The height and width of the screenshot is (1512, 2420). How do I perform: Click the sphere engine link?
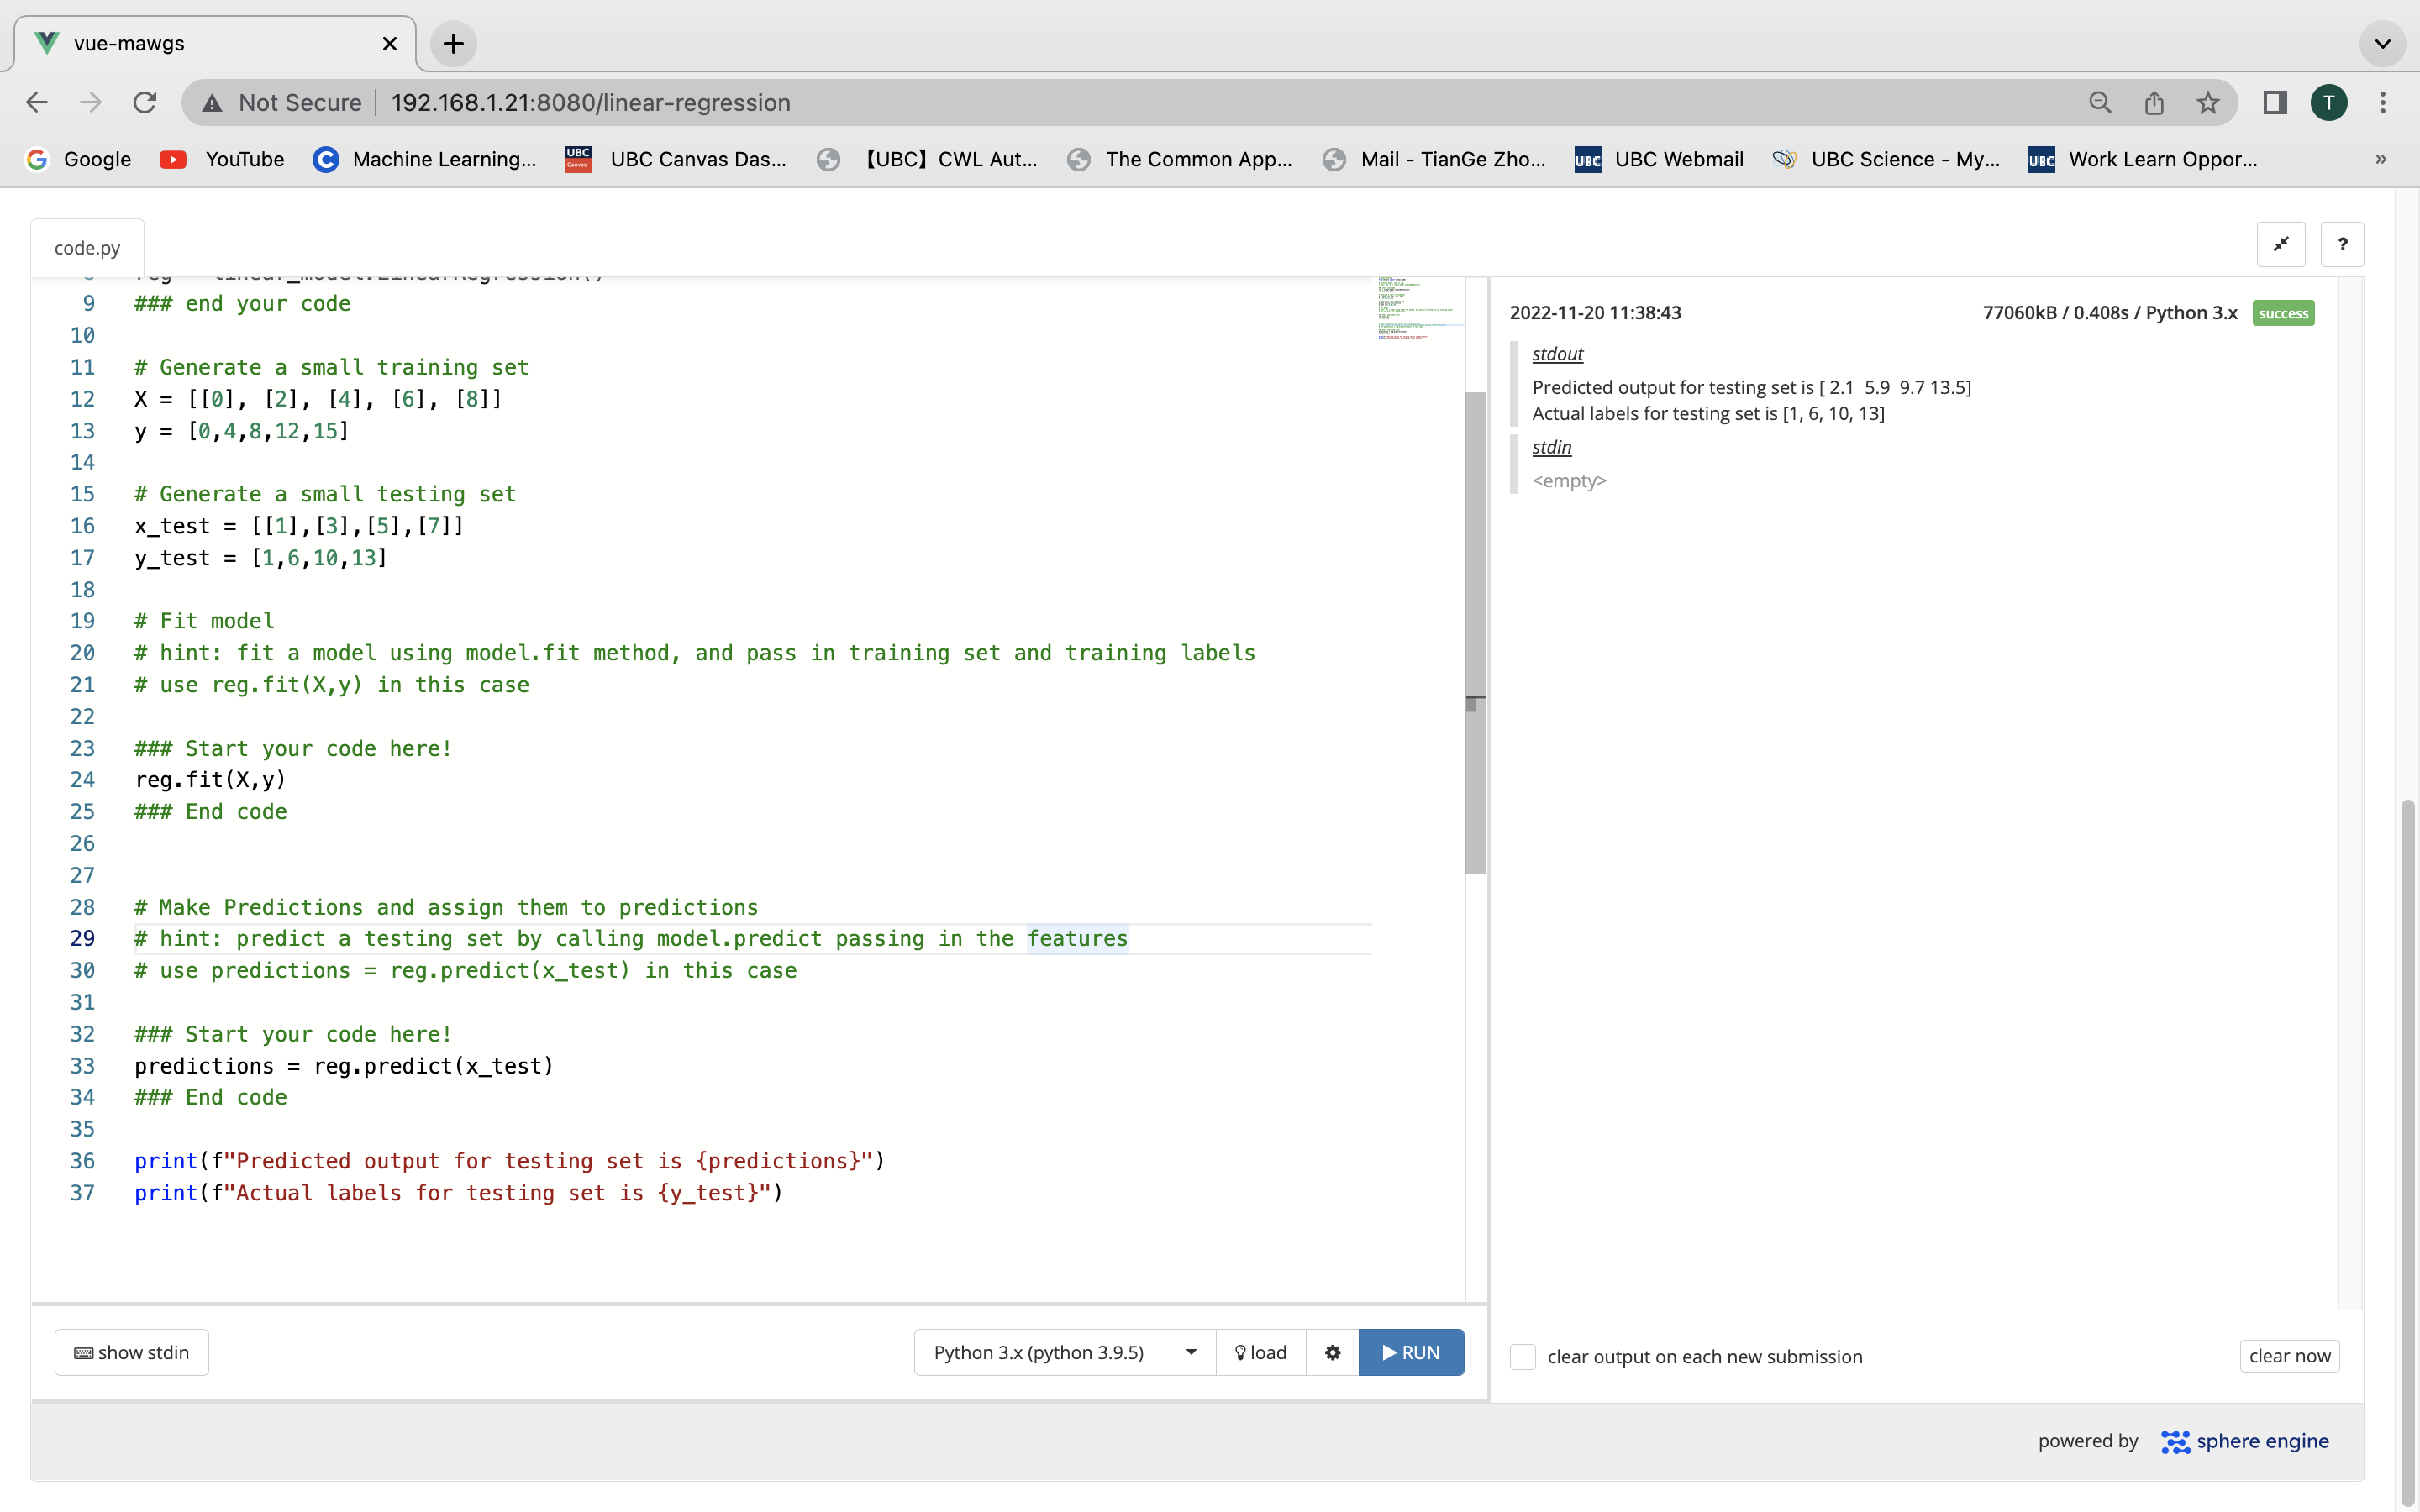coord(2245,1441)
